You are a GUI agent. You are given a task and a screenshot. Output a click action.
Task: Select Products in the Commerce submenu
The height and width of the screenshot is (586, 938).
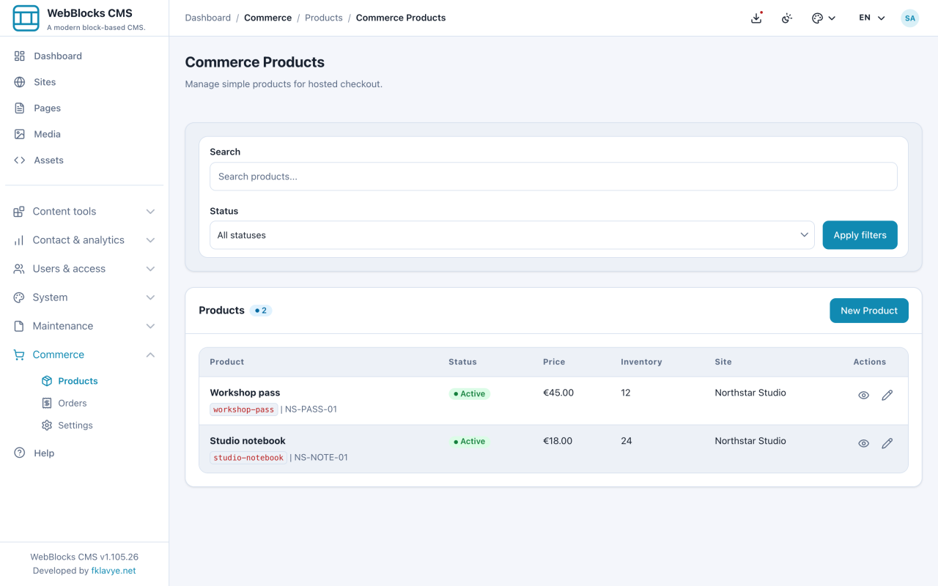click(78, 381)
